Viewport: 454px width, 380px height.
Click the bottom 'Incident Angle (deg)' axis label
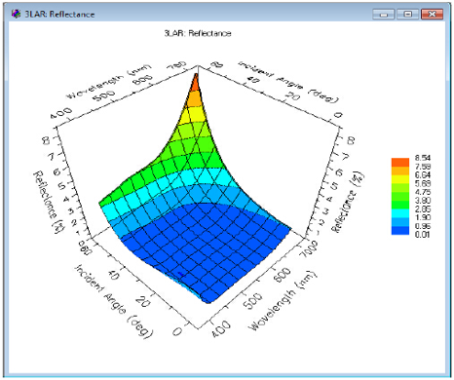114,301
